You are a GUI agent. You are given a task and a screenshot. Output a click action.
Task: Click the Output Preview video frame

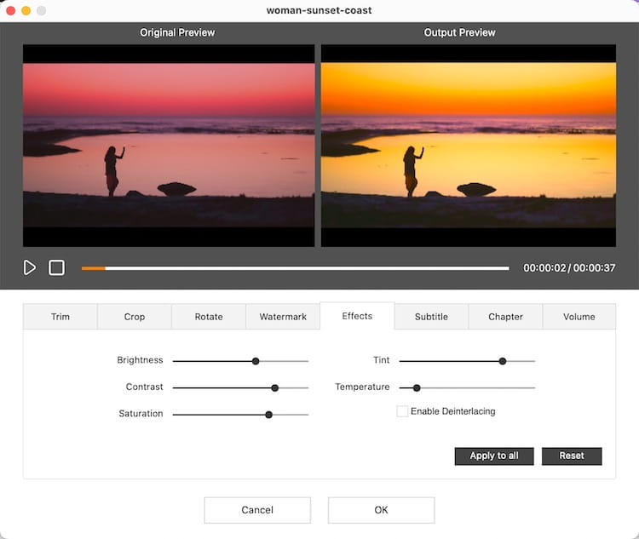point(469,146)
